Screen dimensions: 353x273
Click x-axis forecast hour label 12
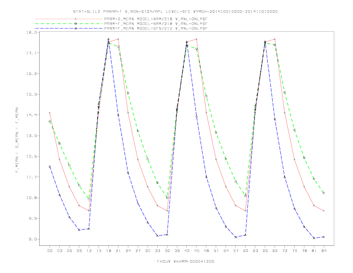pos(89,251)
